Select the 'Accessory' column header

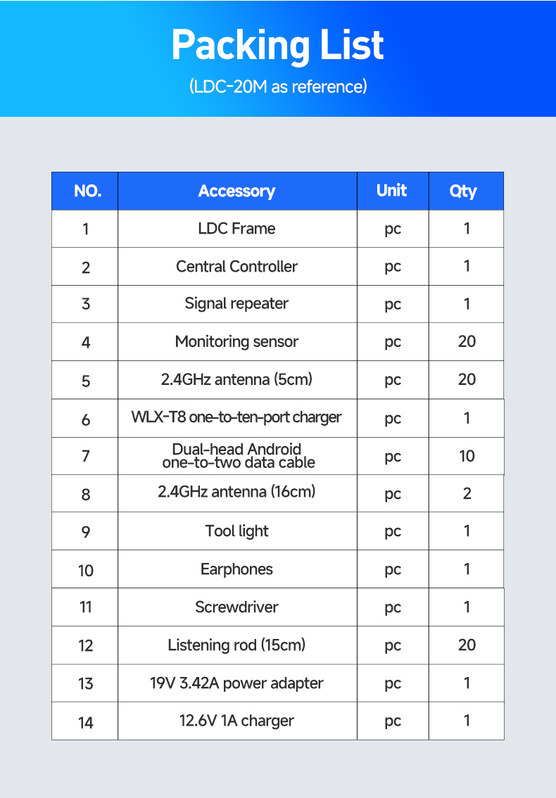tap(236, 191)
